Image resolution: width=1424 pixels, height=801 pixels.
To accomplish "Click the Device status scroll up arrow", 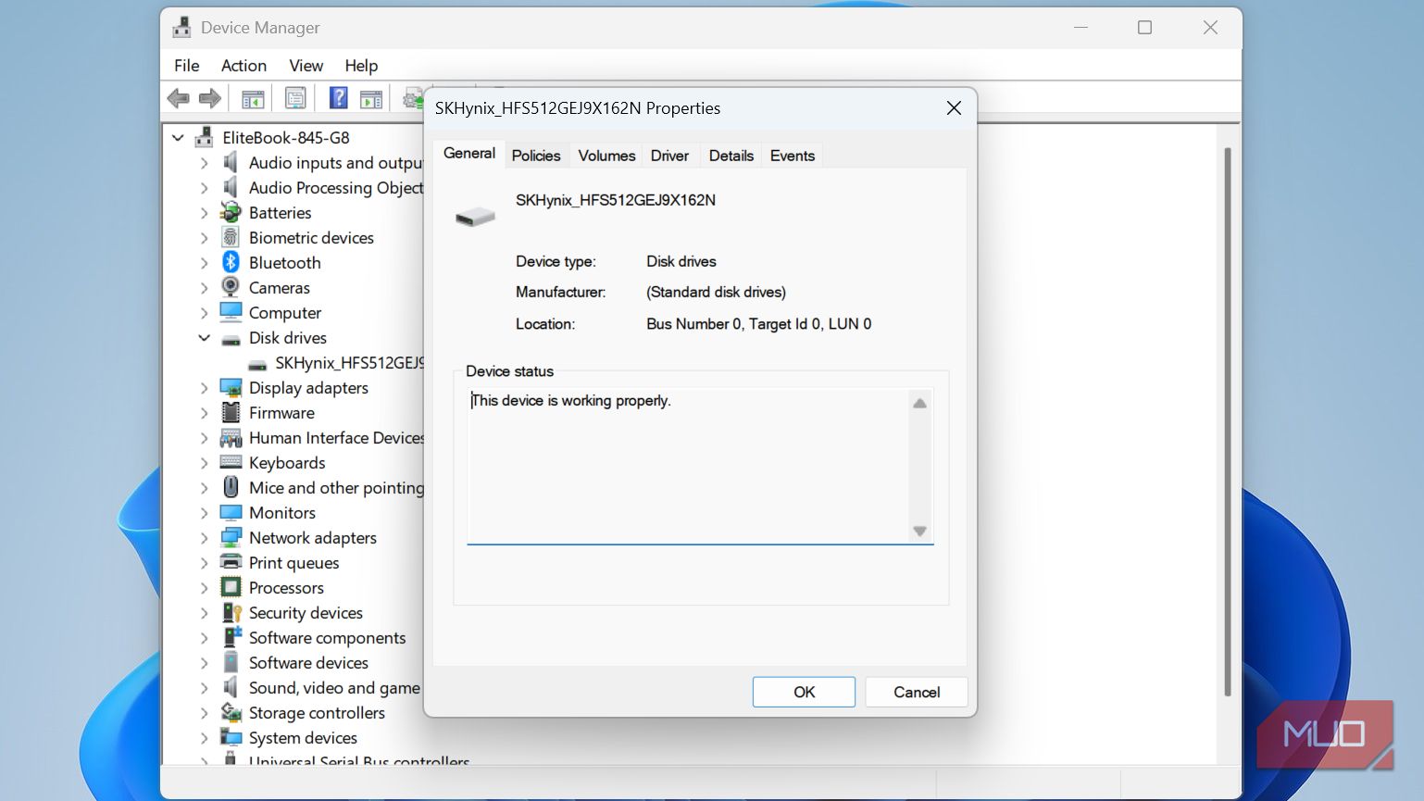I will [x=919, y=403].
